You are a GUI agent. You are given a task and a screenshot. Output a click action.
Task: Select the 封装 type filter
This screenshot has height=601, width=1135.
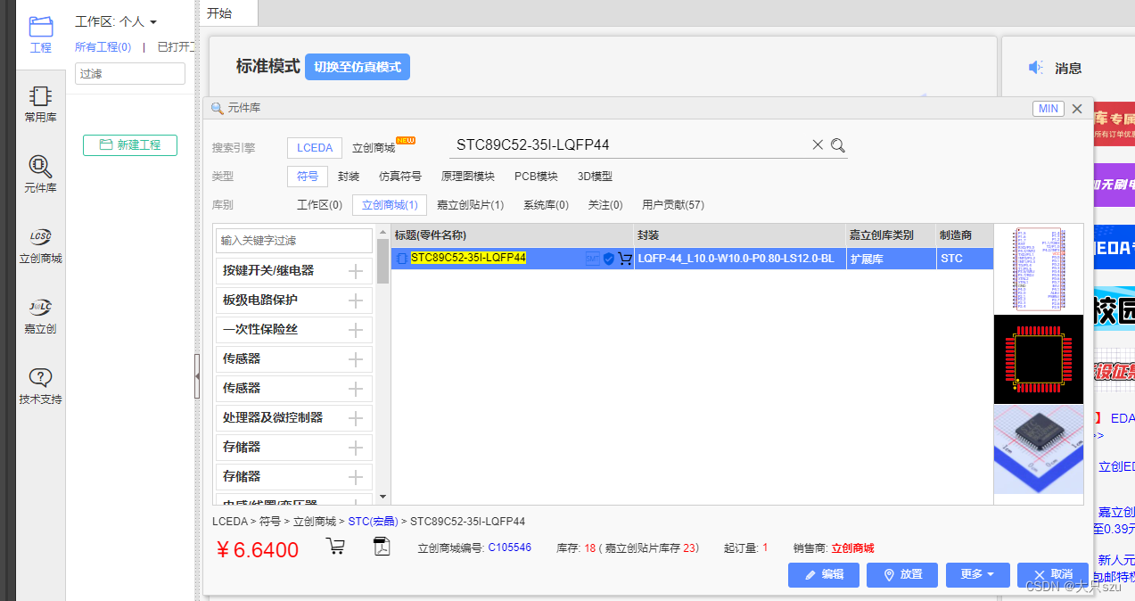click(x=349, y=177)
